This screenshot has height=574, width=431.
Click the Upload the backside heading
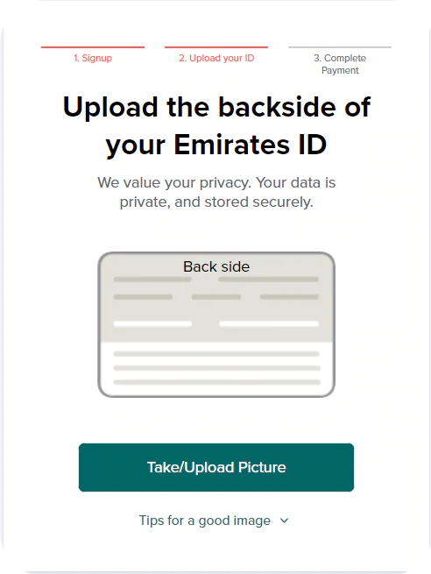point(216,125)
